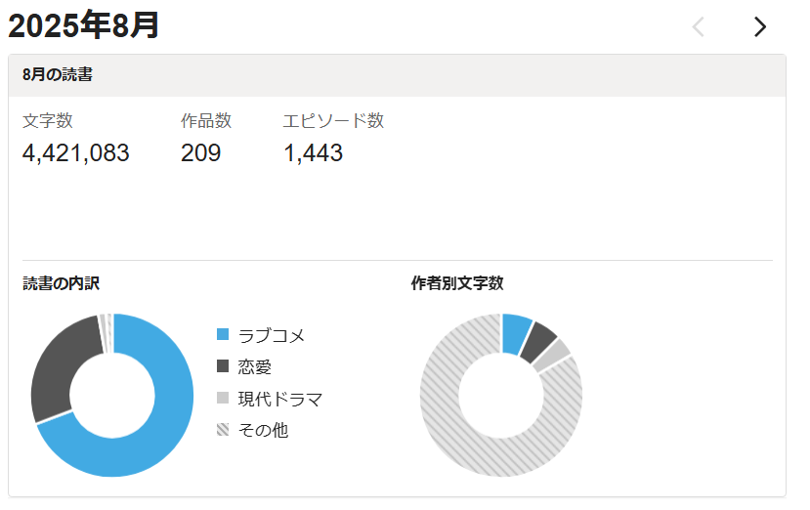Screen dimensions: 810x510
Task: Click the 8月の読書 panel header
Action: (x=59, y=75)
